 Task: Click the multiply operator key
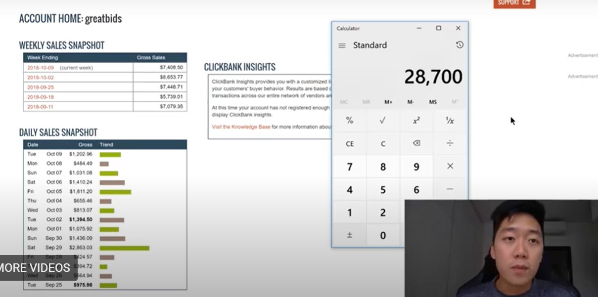click(x=450, y=166)
